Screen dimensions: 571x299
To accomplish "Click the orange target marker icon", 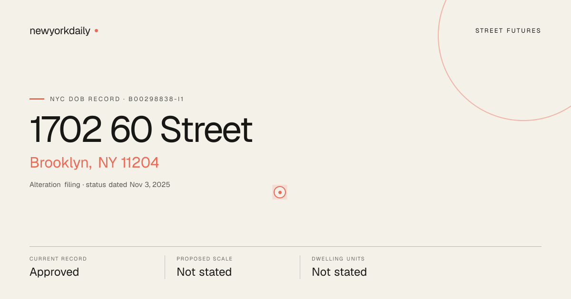I will 280,192.
